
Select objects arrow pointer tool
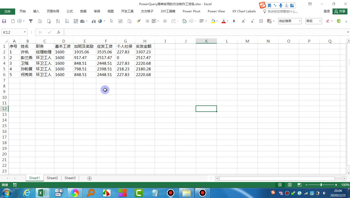click(x=111, y=21)
